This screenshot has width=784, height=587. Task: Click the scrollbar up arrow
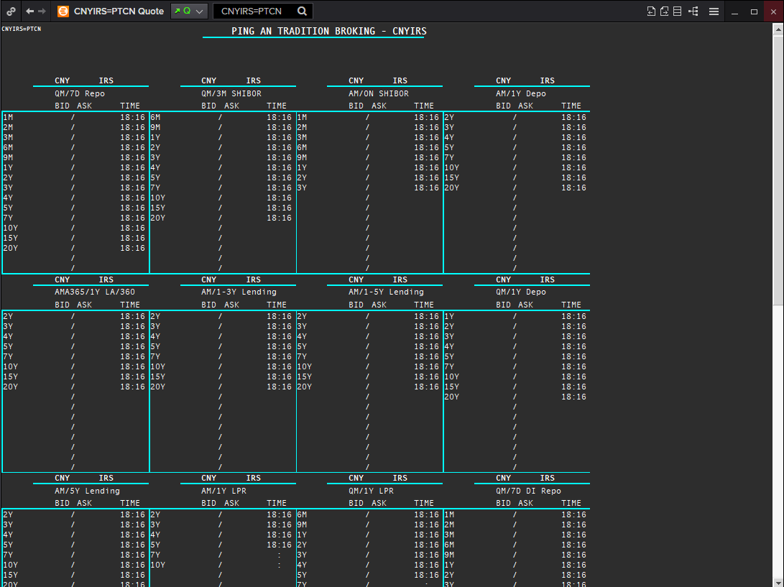(778, 29)
